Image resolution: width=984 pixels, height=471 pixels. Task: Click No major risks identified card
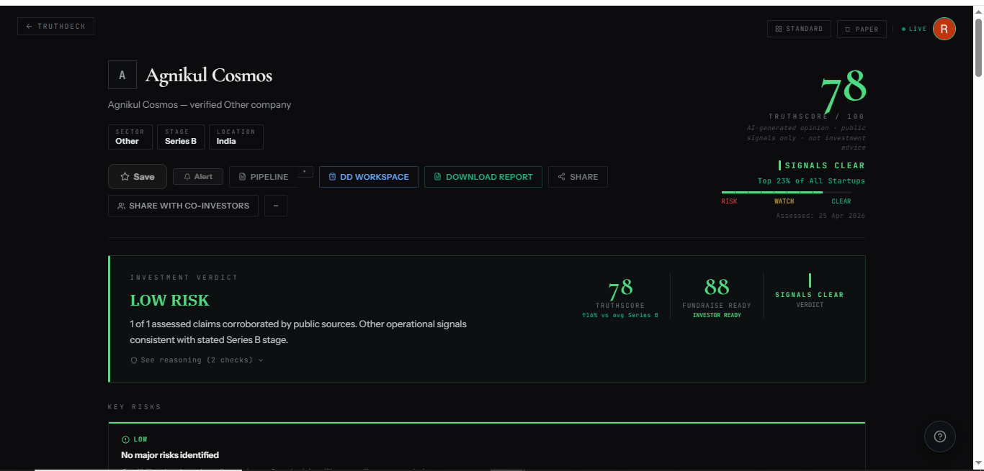486,446
